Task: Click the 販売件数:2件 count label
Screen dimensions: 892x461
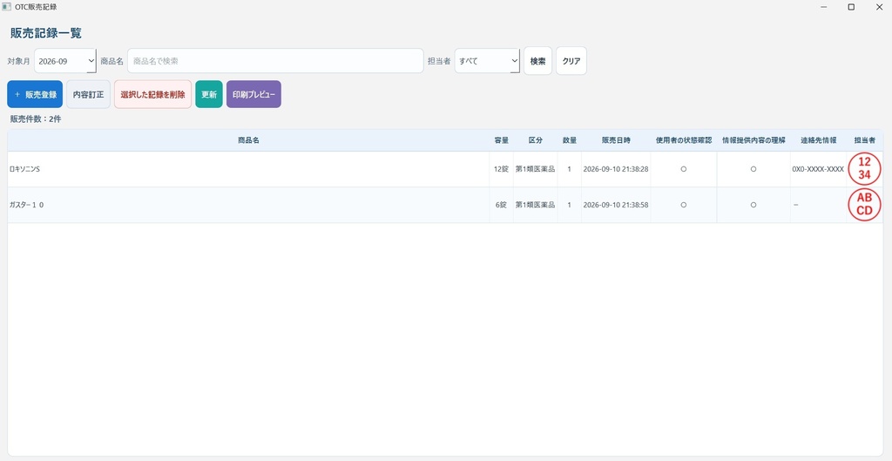Action: (36, 119)
